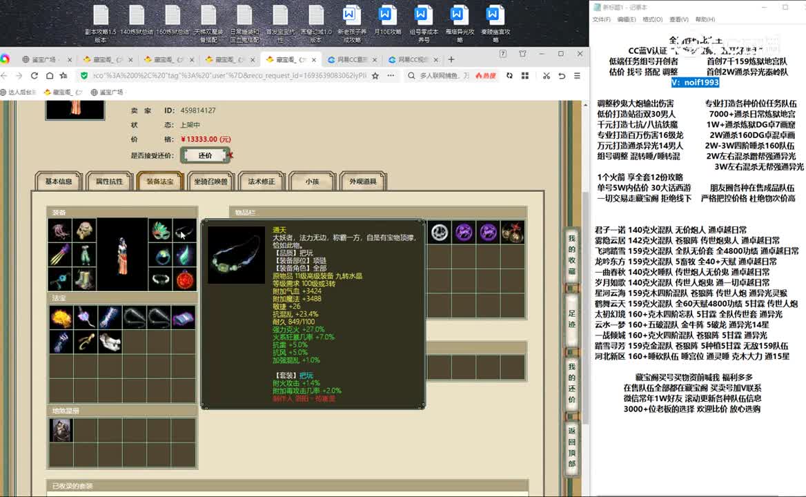Click the price text ¥13333.00 (元)
Screen dimensions: 806x497
point(206,139)
